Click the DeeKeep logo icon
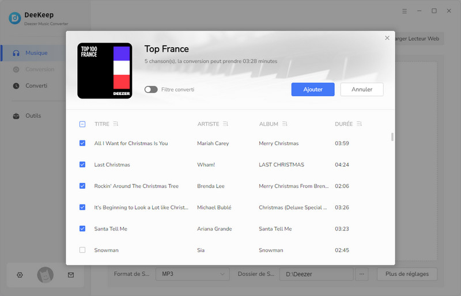This screenshot has height=296, width=461. 15,18
